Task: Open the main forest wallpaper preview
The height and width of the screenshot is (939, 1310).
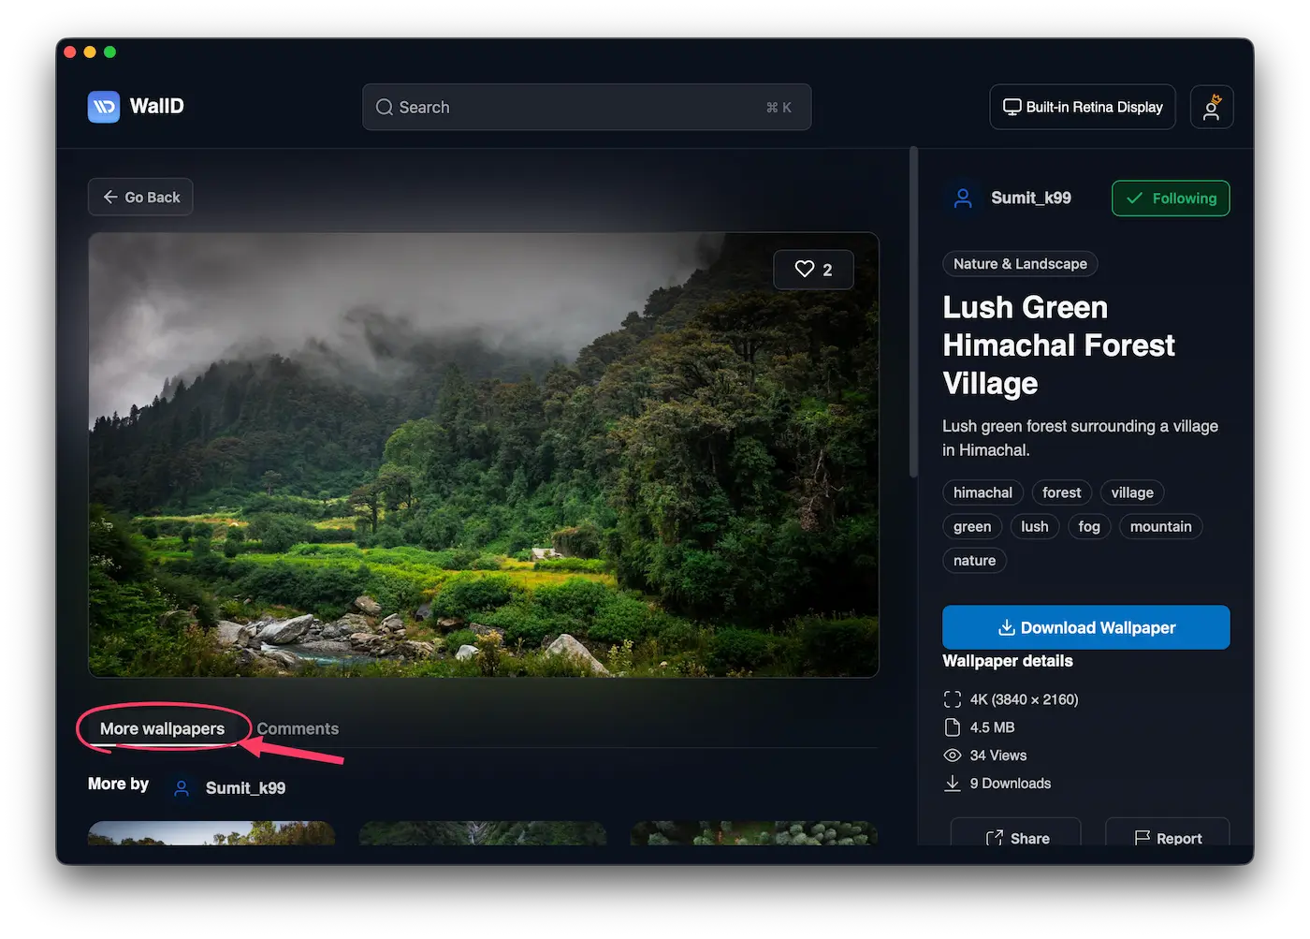Action: tap(483, 455)
